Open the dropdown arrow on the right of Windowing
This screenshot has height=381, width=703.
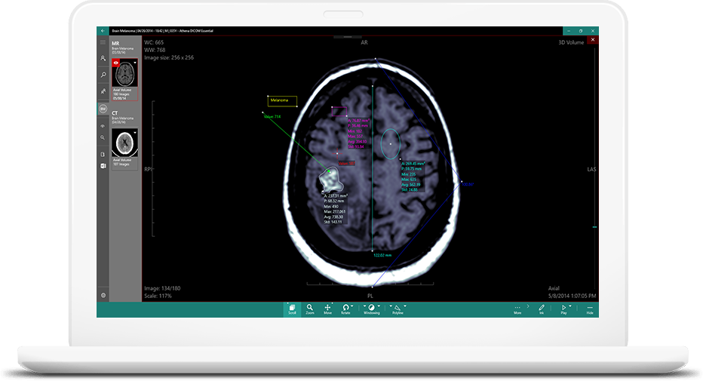pyautogui.click(x=379, y=306)
